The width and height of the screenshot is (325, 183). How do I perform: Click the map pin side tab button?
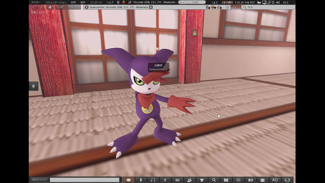[x=34, y=86]
